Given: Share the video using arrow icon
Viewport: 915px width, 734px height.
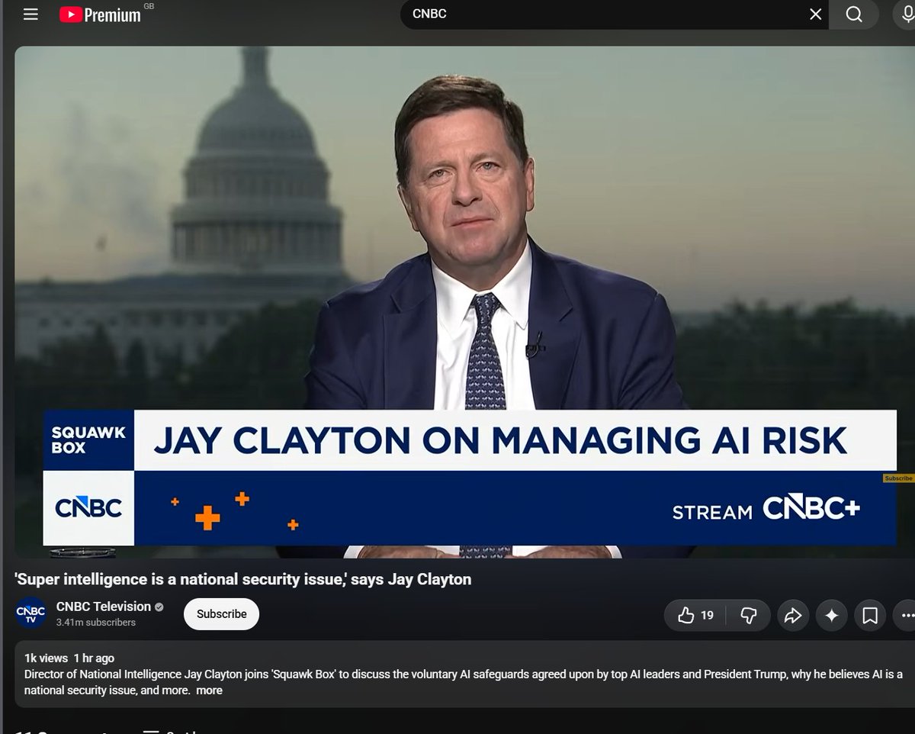Looking at the screenshot, I should [792, 615].
